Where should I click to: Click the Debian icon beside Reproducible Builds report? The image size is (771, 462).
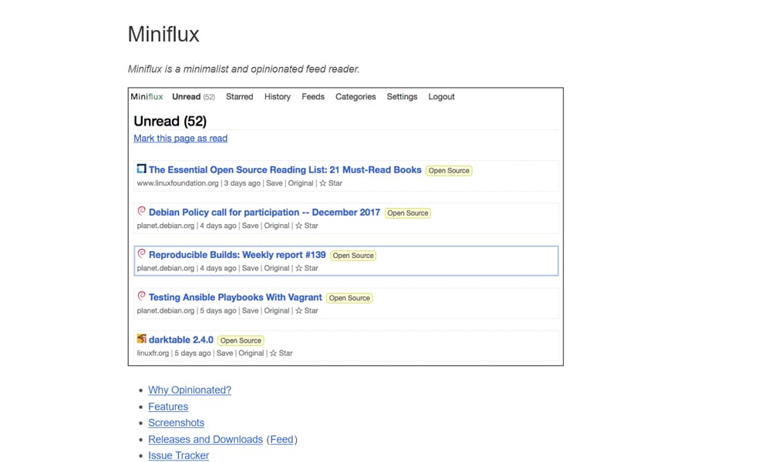(141, 253)
